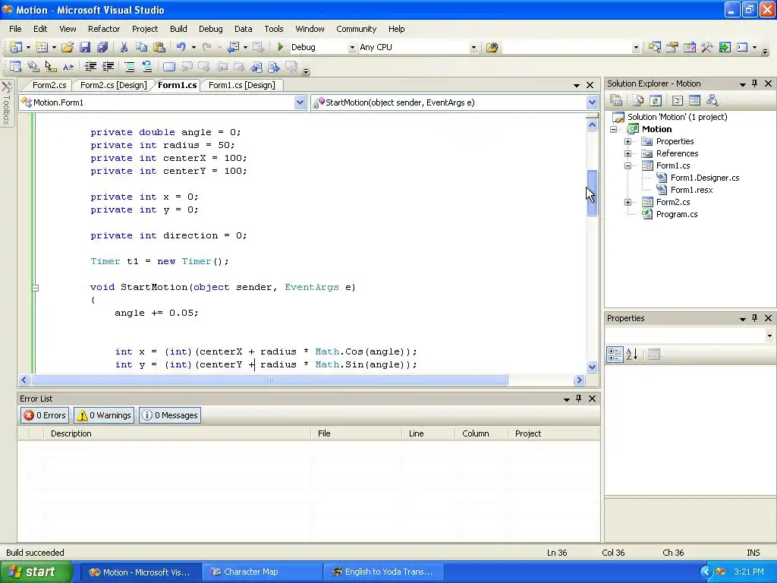
Task: Click the Copy toolbar icon
Action: tap(141, 47)
